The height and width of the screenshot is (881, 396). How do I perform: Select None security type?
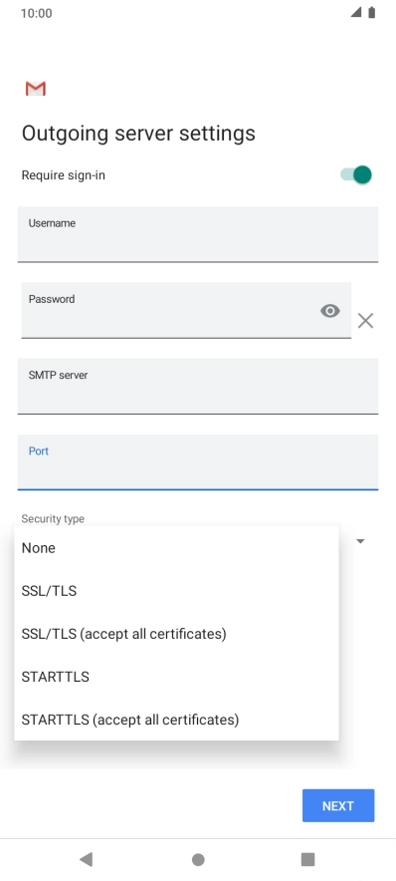(176, 548)
